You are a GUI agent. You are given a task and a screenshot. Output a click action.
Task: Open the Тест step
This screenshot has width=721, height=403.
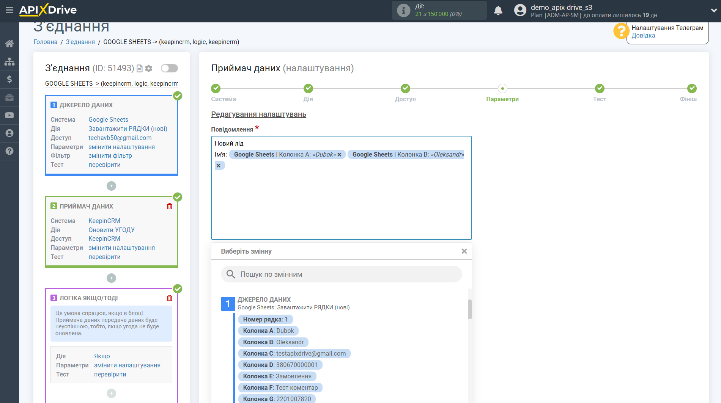(600, 88)
